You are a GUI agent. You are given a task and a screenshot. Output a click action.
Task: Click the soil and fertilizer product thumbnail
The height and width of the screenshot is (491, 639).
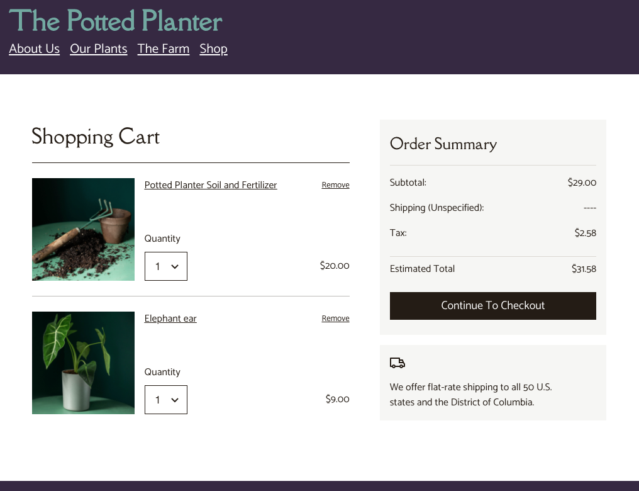83,229
